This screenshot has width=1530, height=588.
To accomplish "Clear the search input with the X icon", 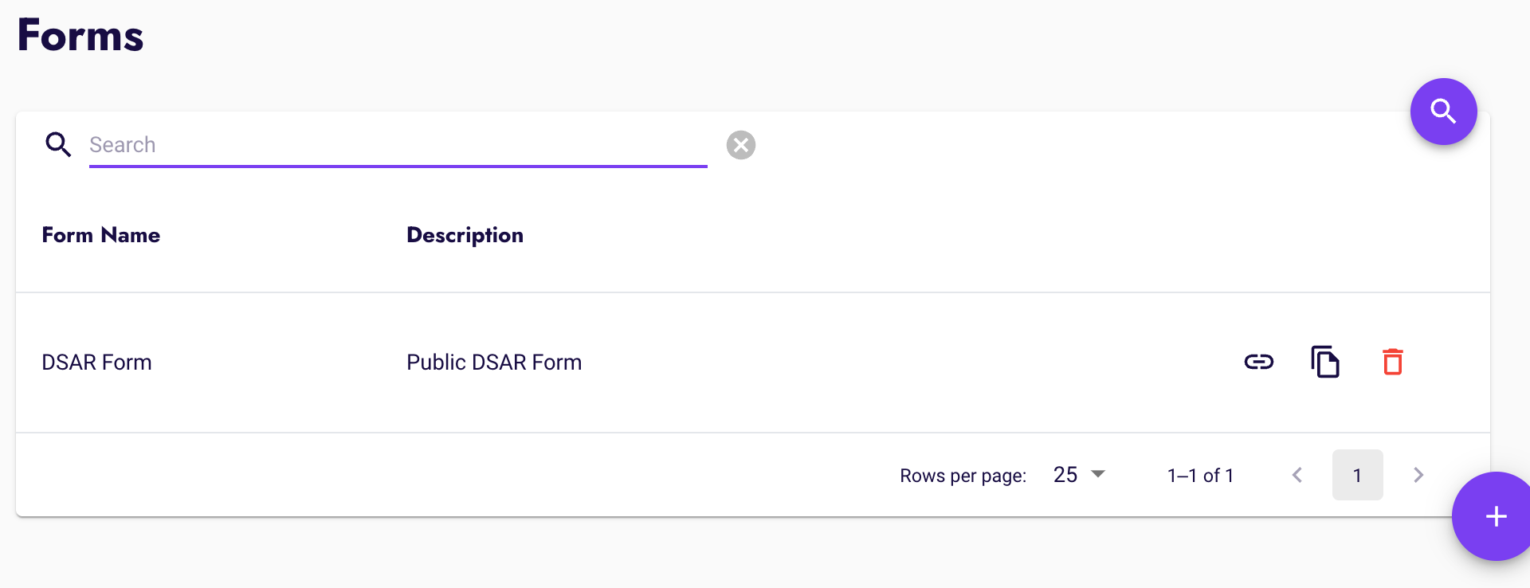I will pyautogui.click(x=740, y=144).
